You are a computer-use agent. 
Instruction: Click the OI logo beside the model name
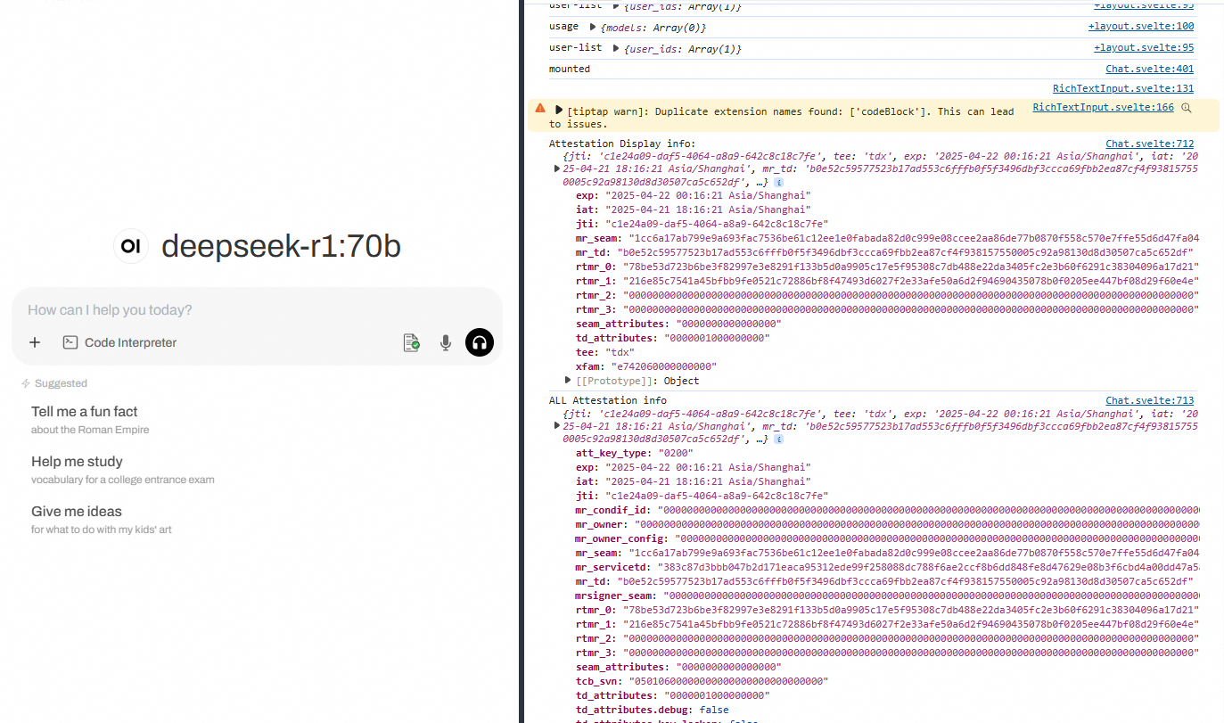(x=131, y=246)
